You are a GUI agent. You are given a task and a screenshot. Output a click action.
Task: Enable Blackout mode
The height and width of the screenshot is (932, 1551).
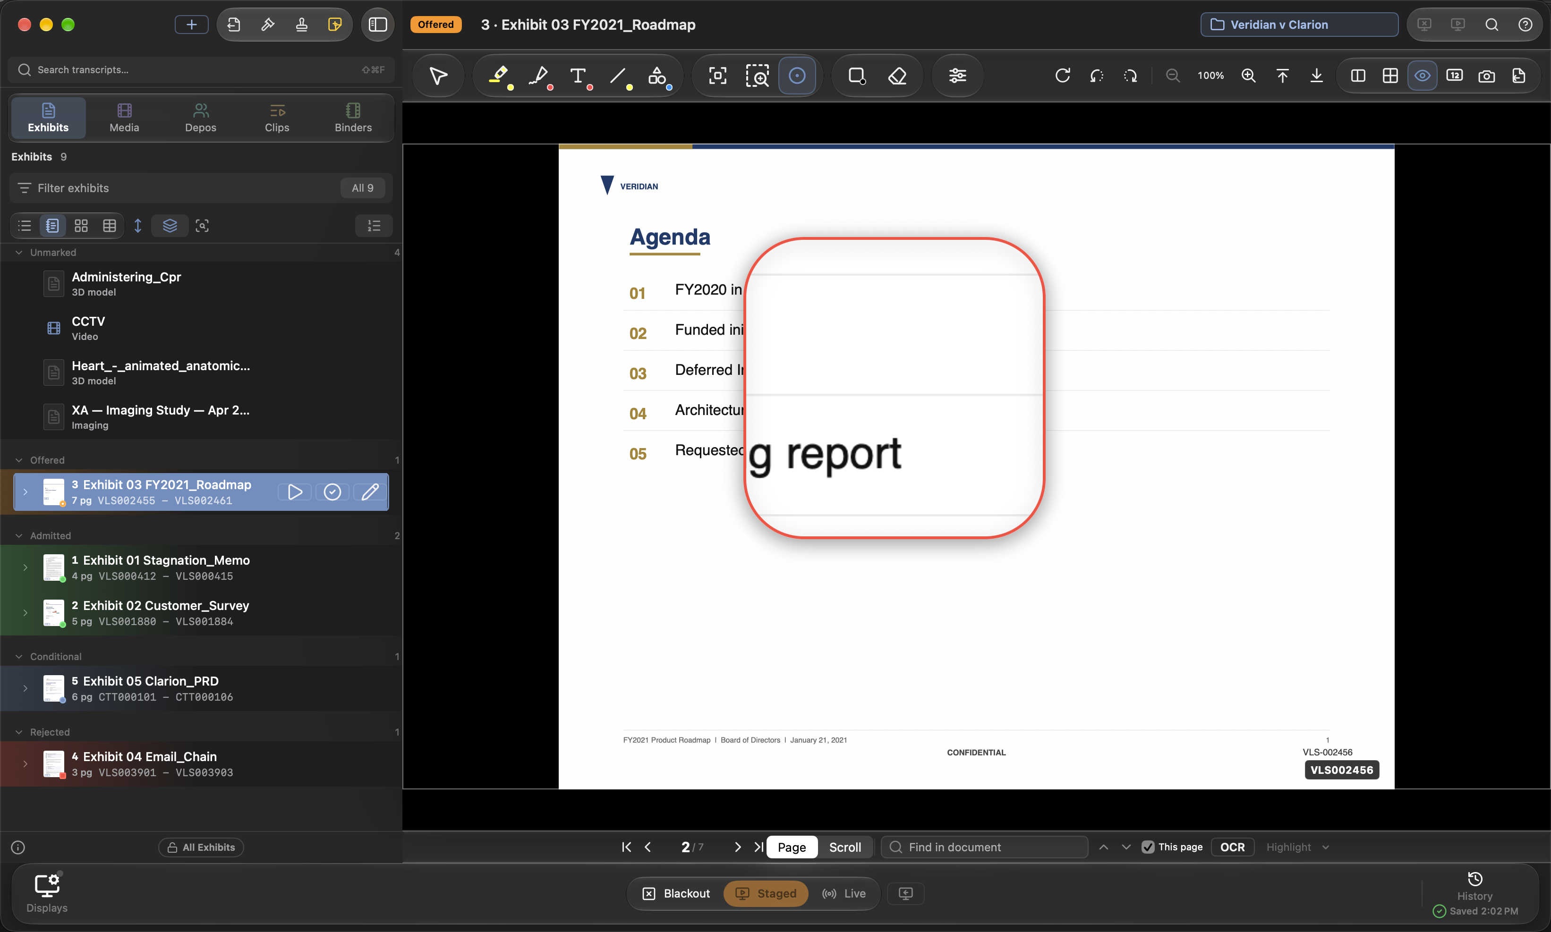(676, 893)
